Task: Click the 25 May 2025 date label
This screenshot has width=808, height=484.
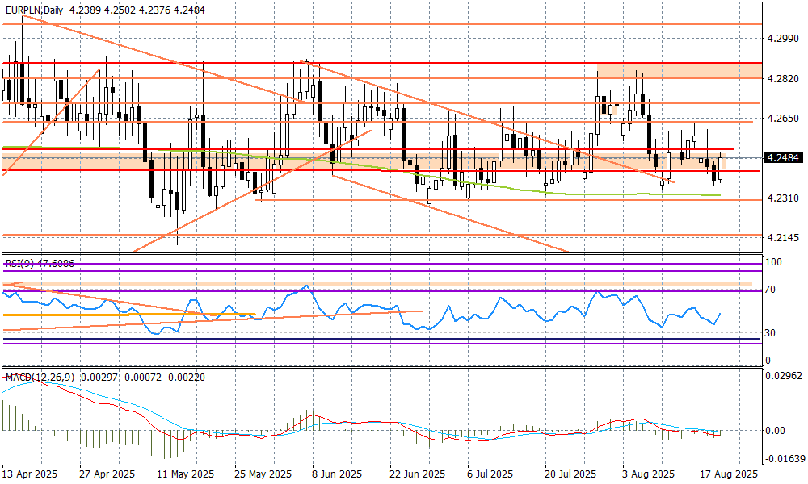Action: (x=263, y=474)
